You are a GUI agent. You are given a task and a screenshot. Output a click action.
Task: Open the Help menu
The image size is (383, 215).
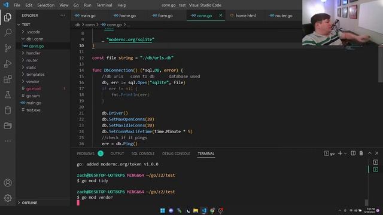[121, 5]
